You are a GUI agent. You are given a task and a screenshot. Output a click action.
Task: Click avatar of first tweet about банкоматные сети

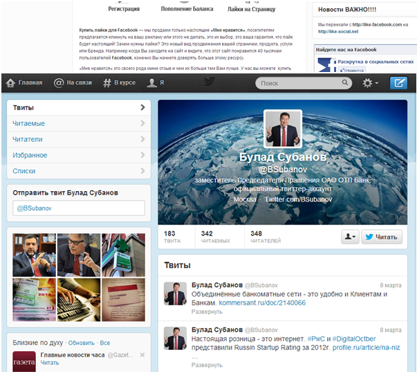coord(175,294)
